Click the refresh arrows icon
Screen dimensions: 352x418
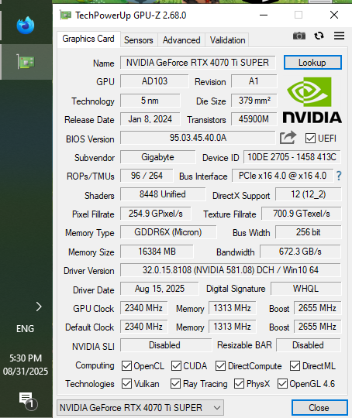coord(319,36)
